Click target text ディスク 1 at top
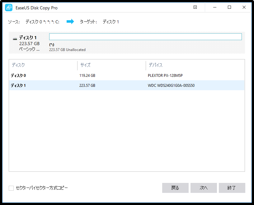Image resolution: width=254 pixels, height=205 pixels. (111, 22)
